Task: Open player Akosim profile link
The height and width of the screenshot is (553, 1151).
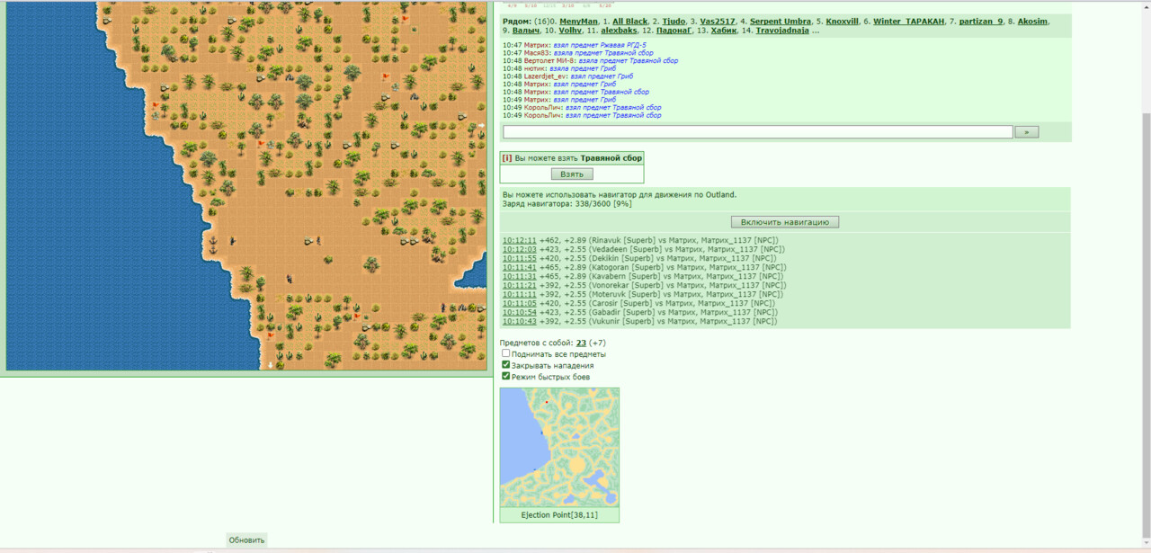Action: 1032,21
